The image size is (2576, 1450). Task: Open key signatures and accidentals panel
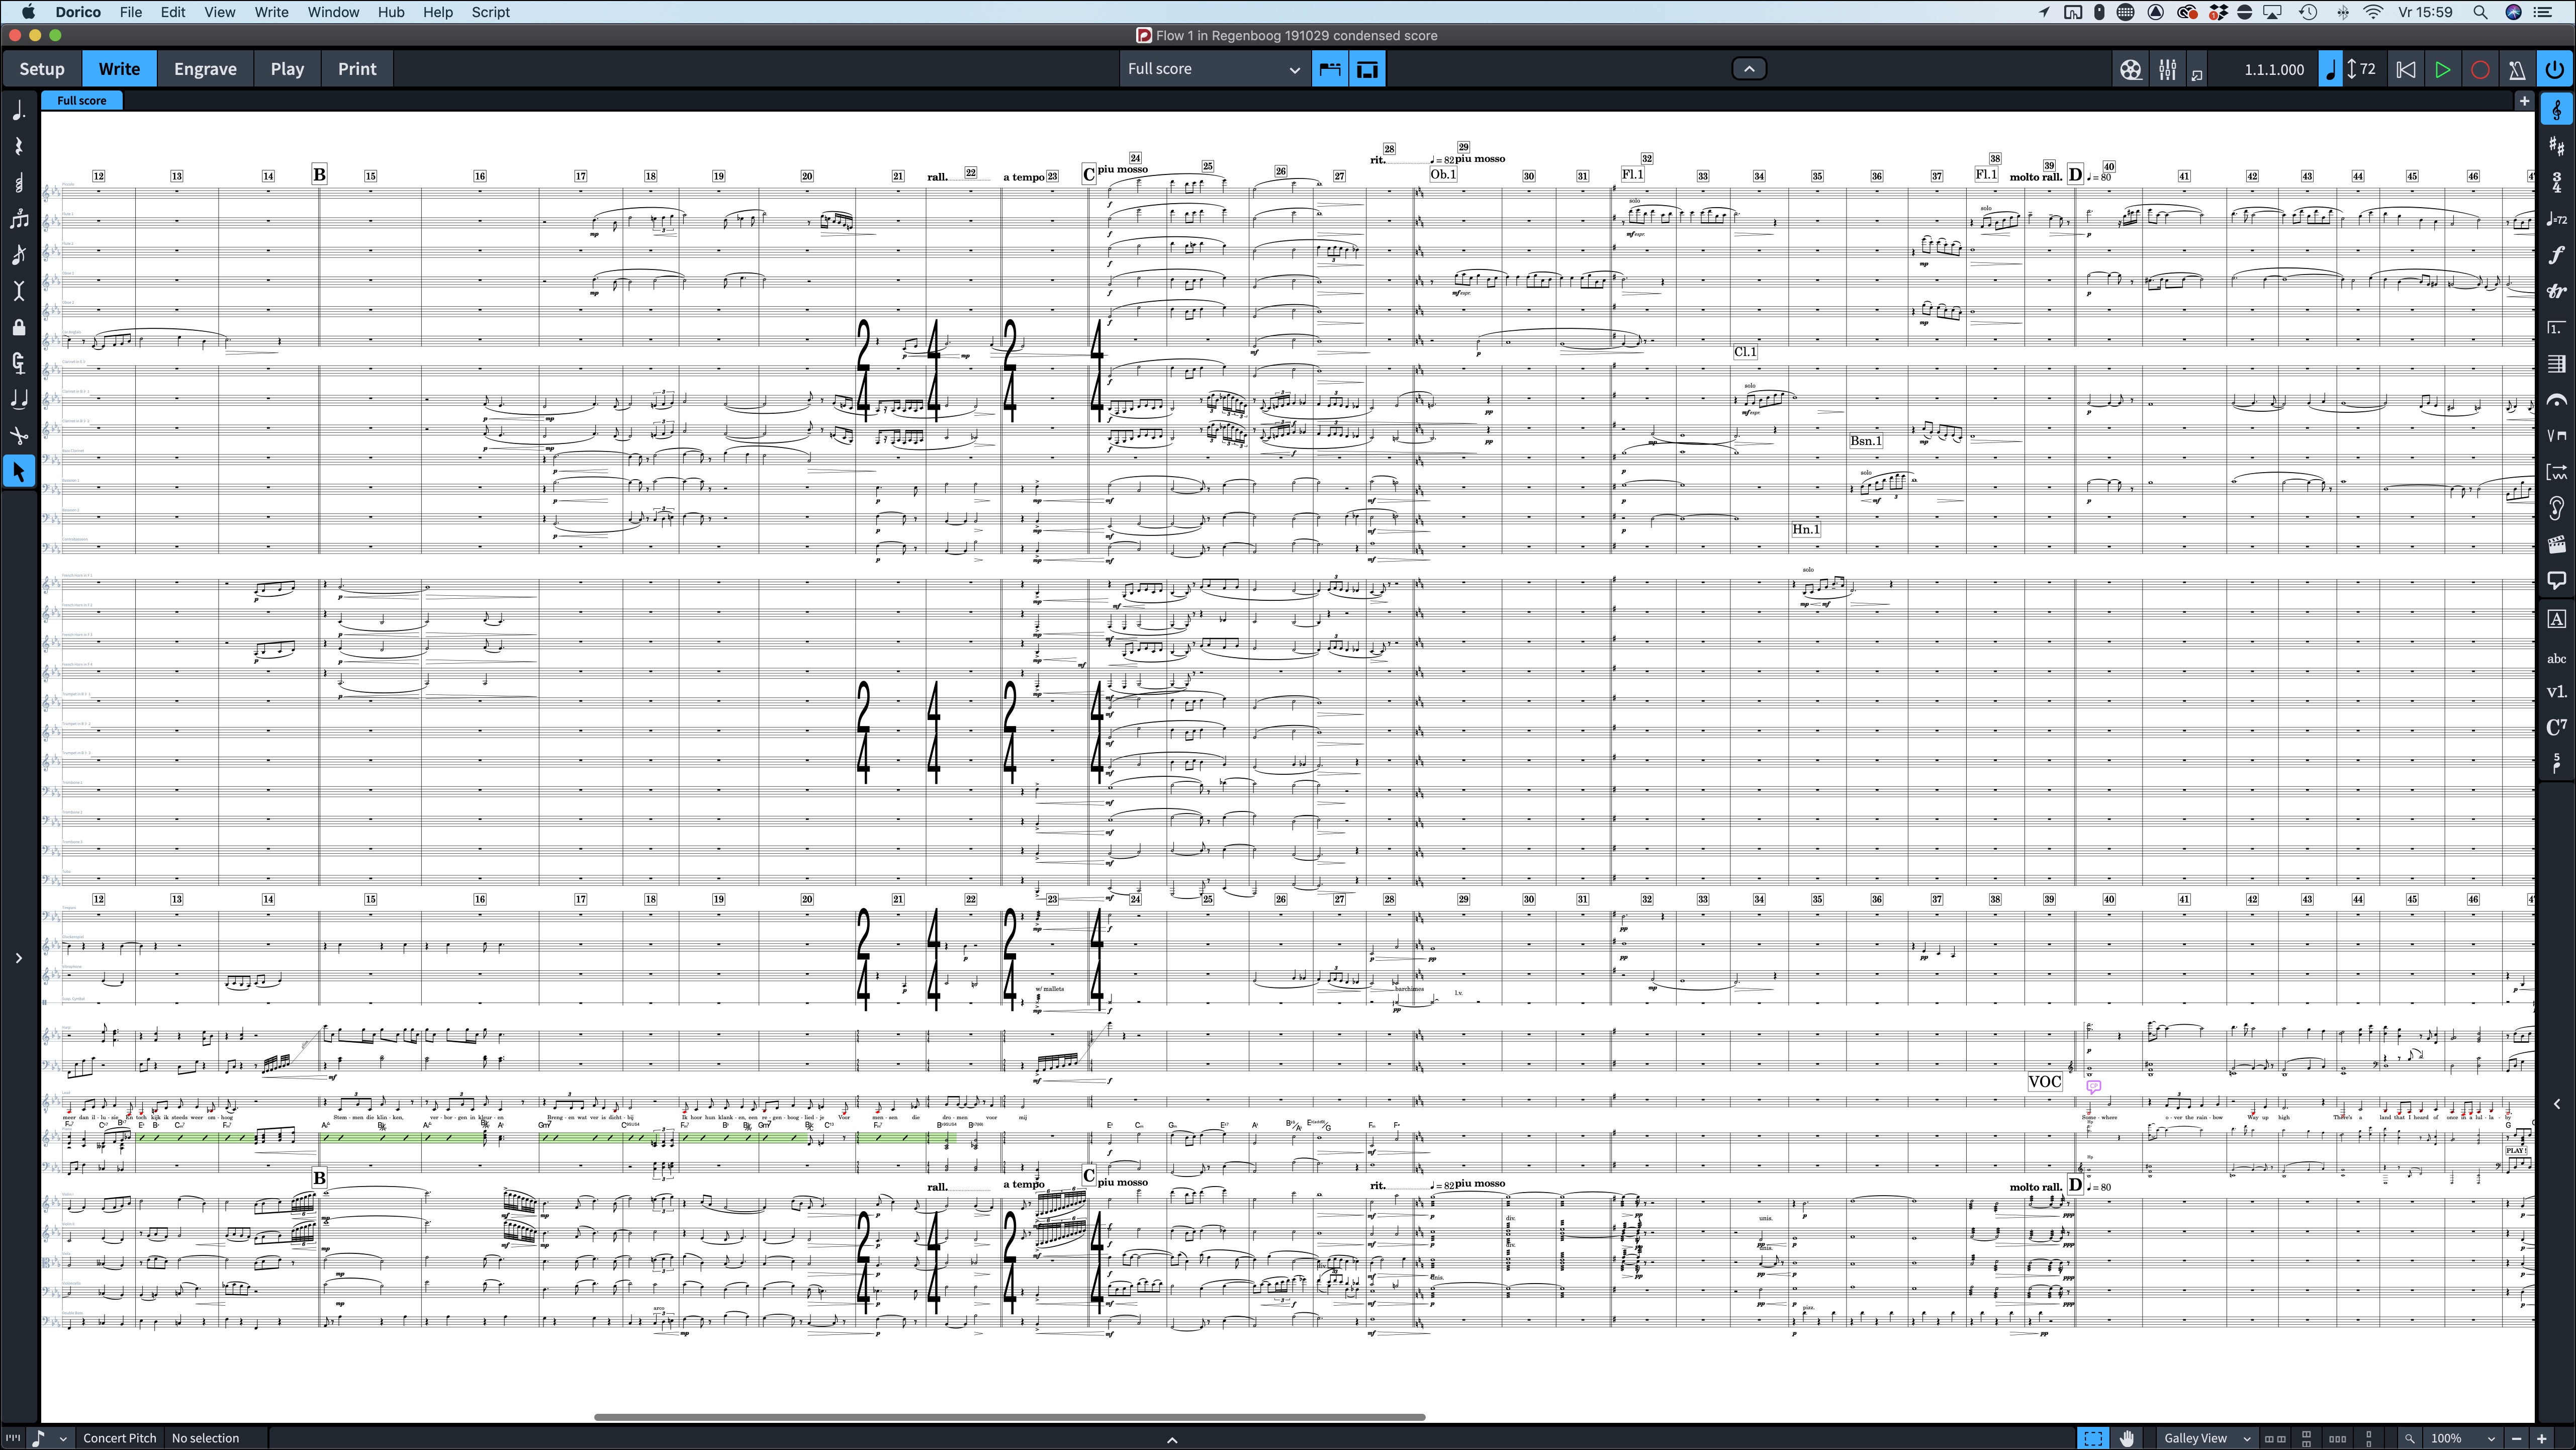tap(2556, 146)
